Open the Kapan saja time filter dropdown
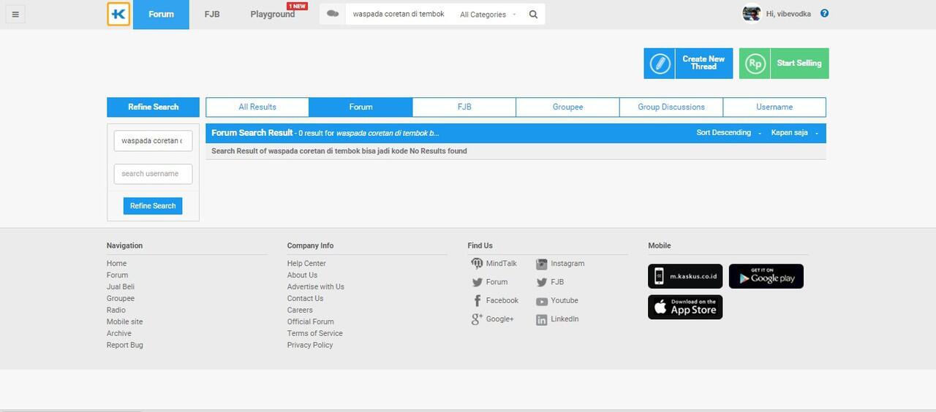 pos(795,133)
